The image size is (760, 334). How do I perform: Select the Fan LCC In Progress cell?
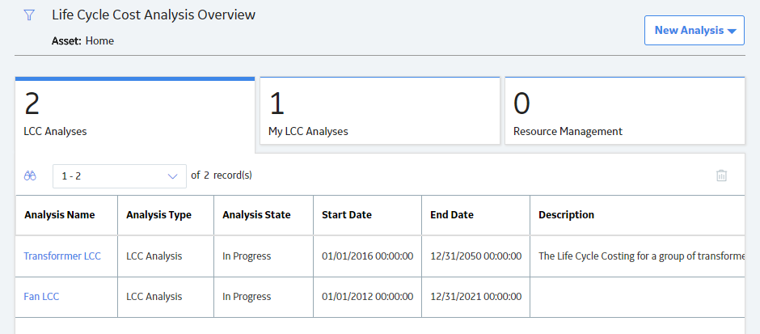264,297
